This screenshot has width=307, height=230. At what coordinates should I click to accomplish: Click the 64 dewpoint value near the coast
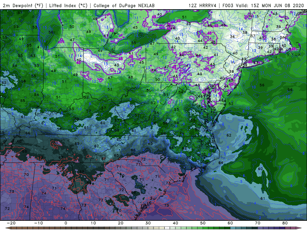tap(221, 163)
